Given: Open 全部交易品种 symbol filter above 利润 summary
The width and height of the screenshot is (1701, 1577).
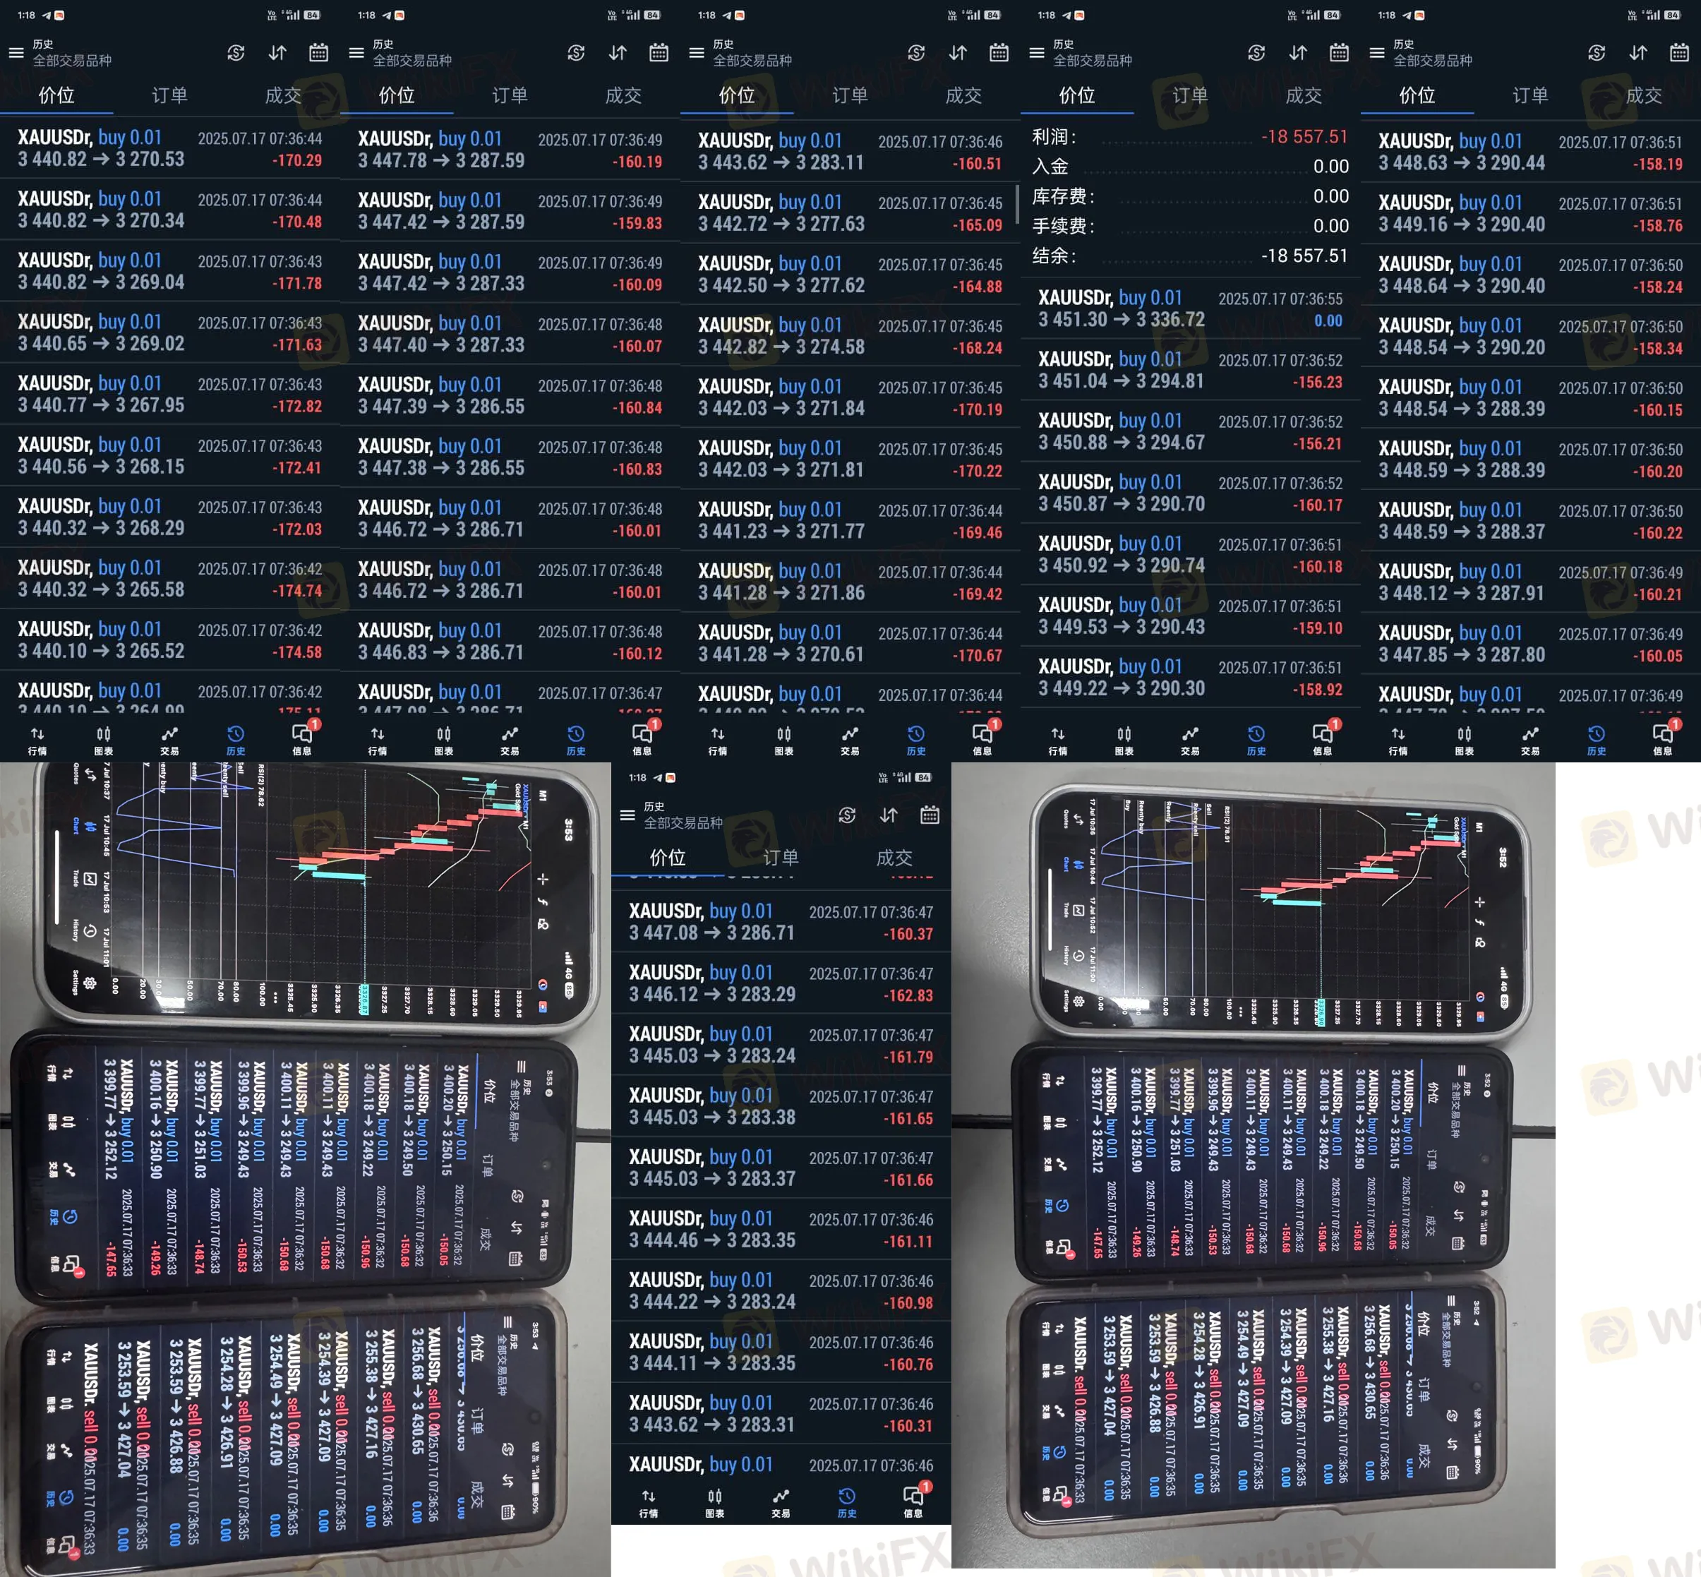Looking at the screenshot, I should 1092,61.
